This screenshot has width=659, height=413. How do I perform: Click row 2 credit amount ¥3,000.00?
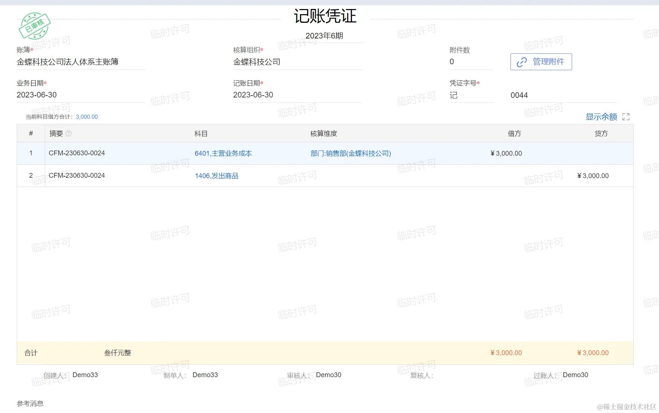(593, 176)
